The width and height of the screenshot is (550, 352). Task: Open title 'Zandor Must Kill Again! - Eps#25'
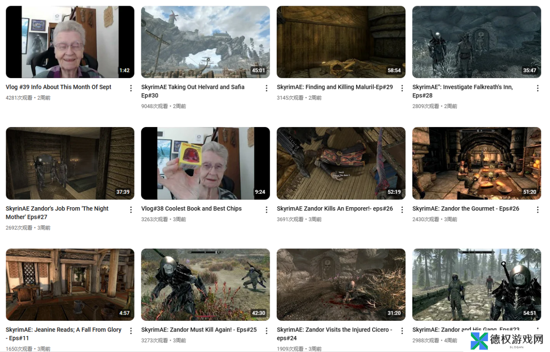click(199, 330)
